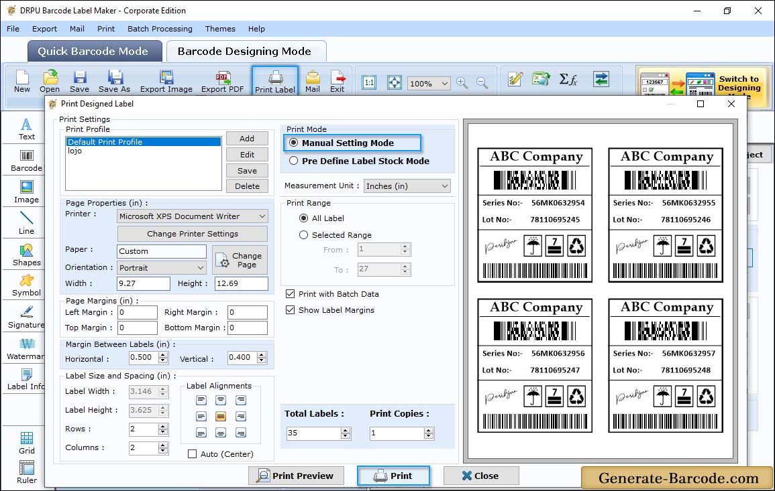Select the Shapes tool in sidebar
The height and width of the screenshot is (491, 775).
click(x=27, y=255)
